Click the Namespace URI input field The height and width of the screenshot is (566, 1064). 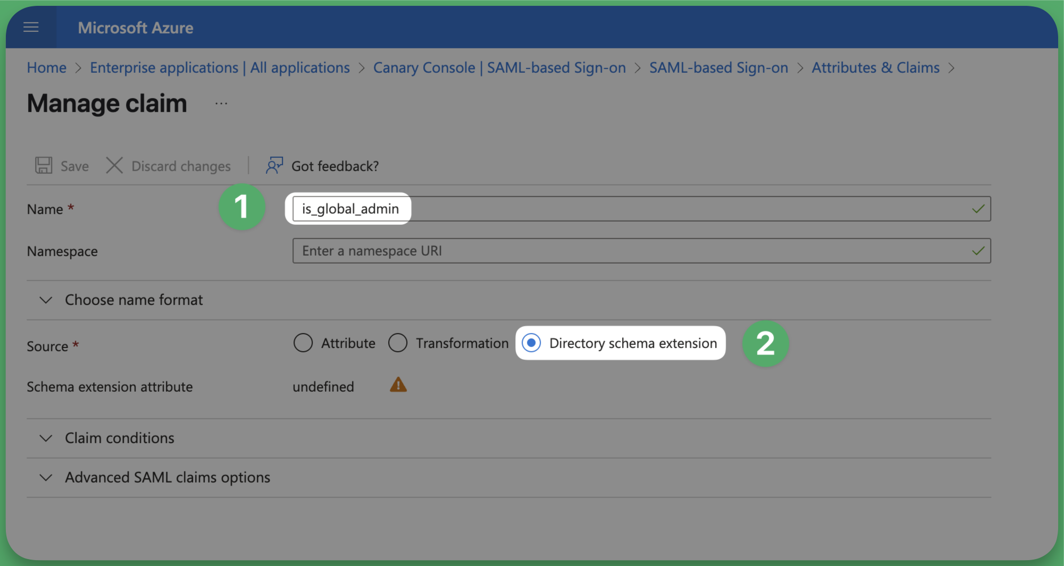[x=641, y=251]
